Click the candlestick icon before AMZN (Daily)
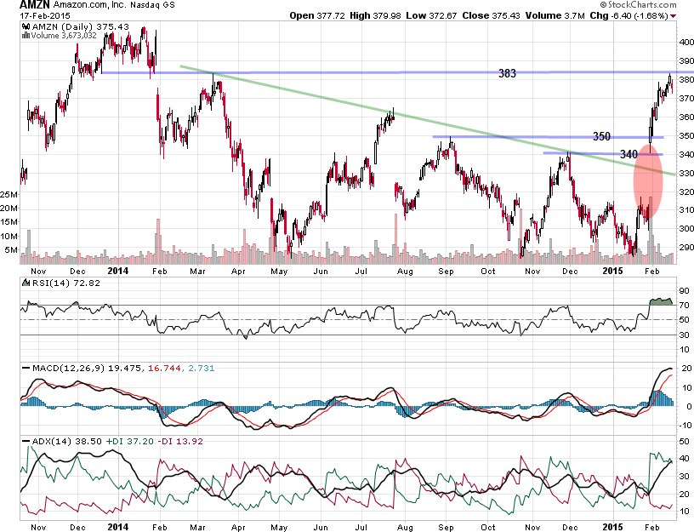 pos(26,26)
